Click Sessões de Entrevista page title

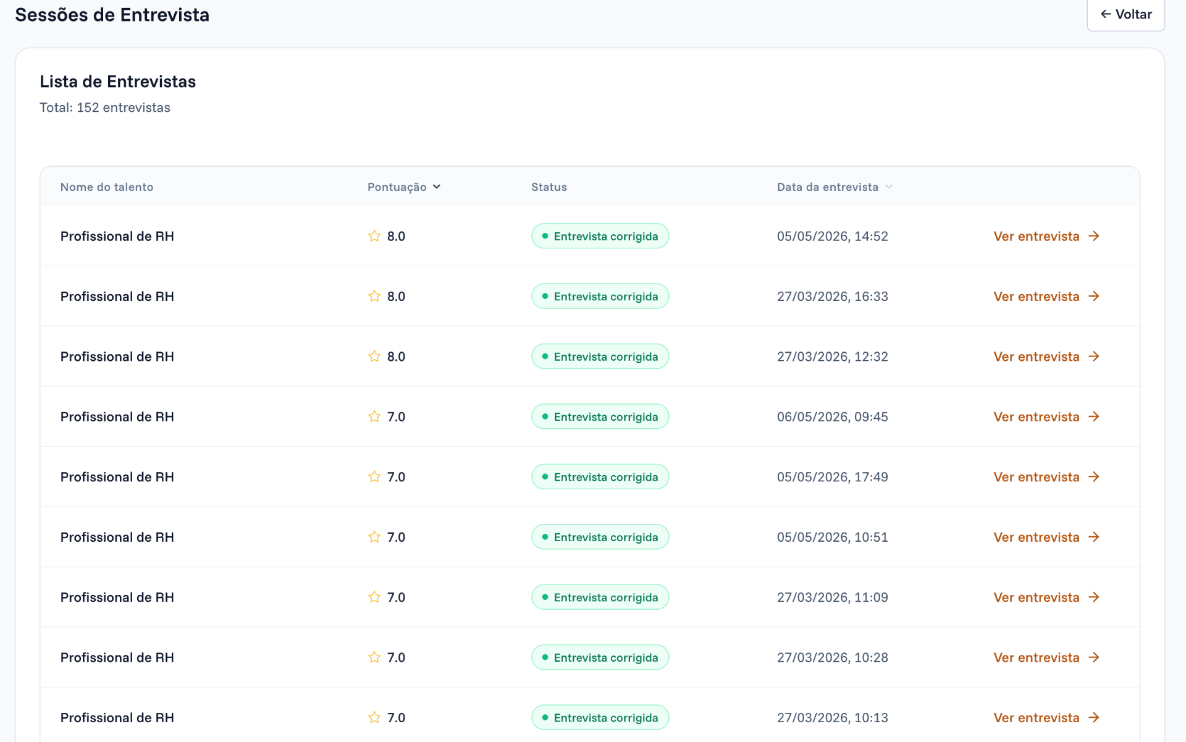click(112, 15)
